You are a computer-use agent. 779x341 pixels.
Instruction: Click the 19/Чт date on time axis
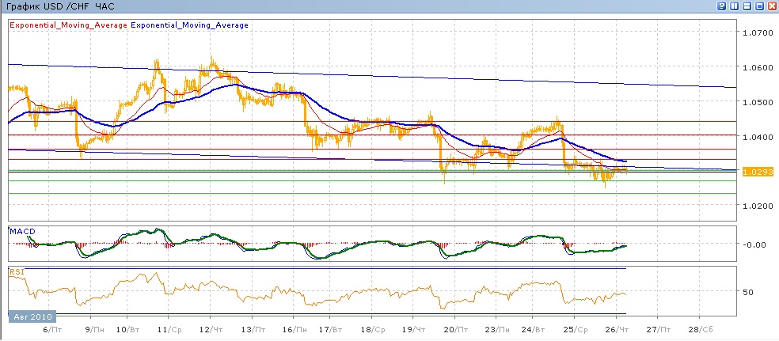click(x=412, y=328)
